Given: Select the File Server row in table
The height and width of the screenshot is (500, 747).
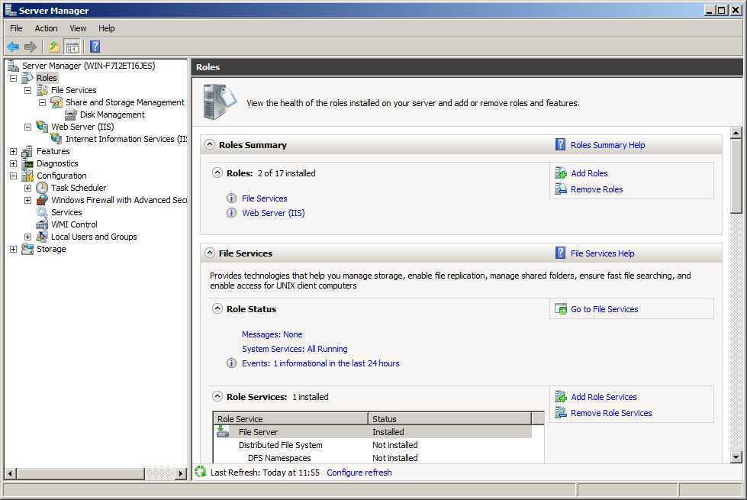Looking at the screenshot, I should coord(372,432).
